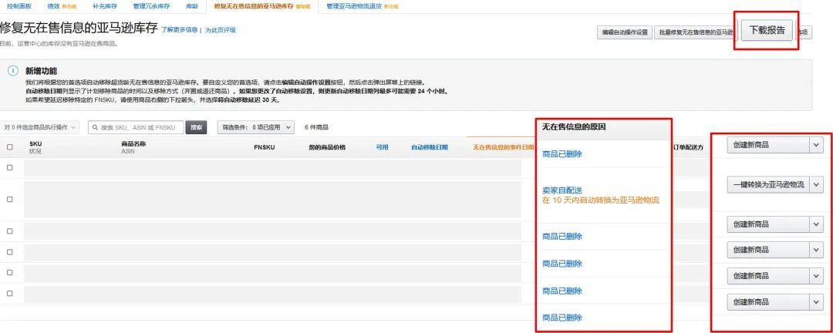Click the 商品名称 column header
This screenshot has height=333, width=833.
click(x=133, y=143)
